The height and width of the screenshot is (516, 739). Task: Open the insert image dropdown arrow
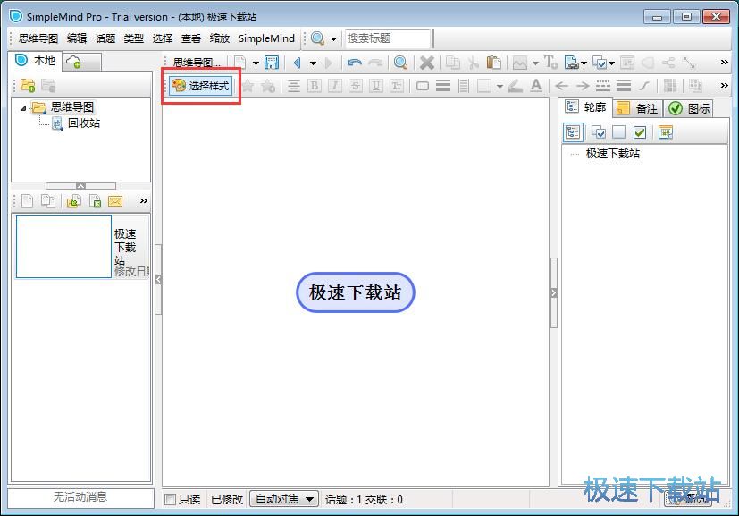535,63
